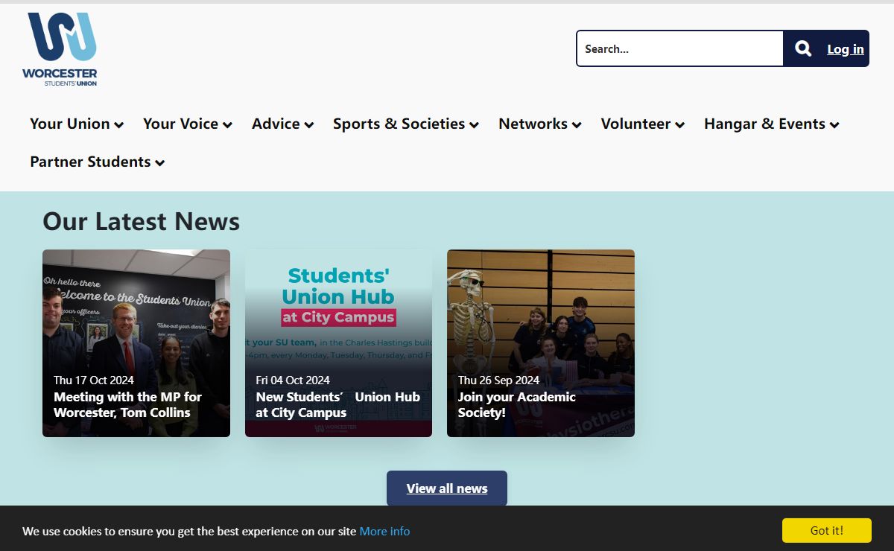Open the Tom Collins MP meeting news card

point(136,343)
